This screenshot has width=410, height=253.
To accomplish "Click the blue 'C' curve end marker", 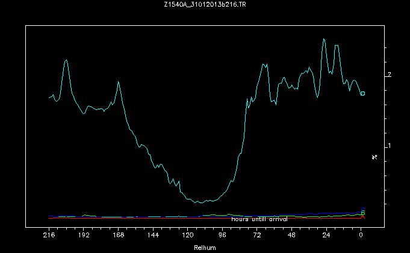I will [x=362, y=210].
